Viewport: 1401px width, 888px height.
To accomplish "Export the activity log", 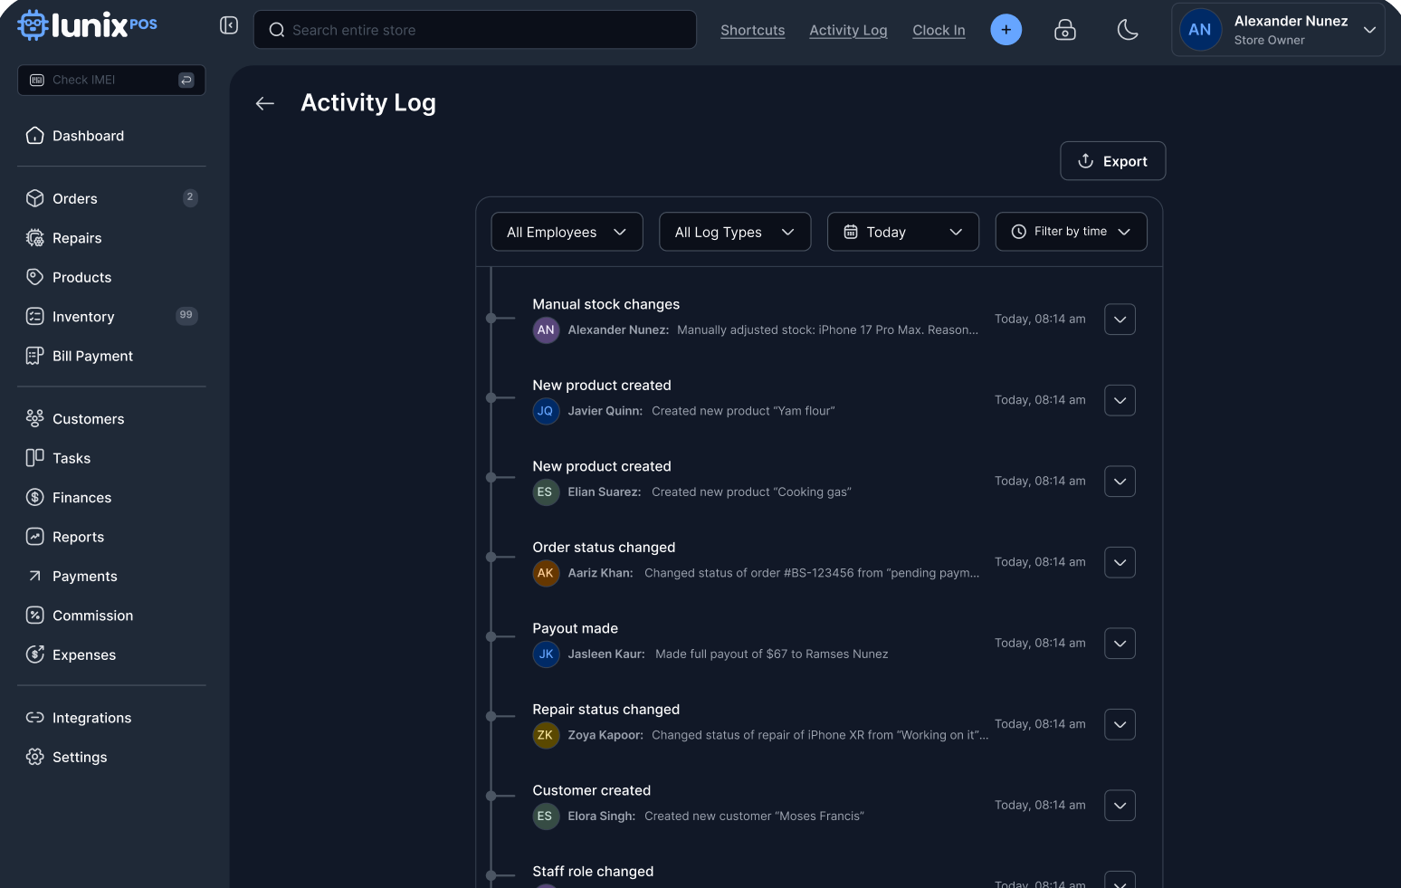I will [1112, 161].
